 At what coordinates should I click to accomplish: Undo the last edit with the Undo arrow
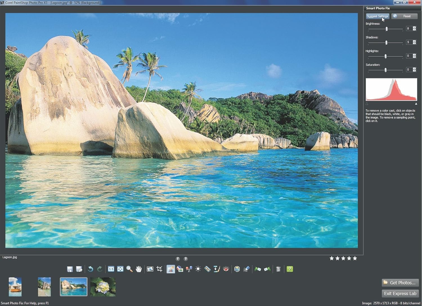[x=90, y=269]
